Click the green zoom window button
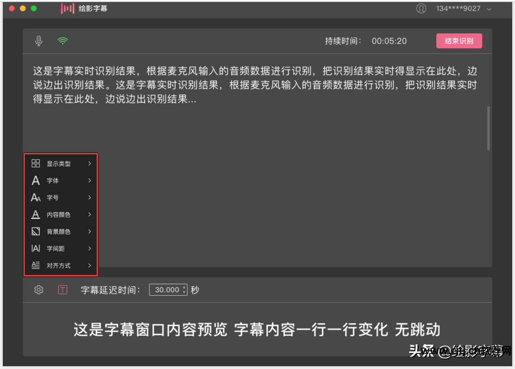 (34, 8)
